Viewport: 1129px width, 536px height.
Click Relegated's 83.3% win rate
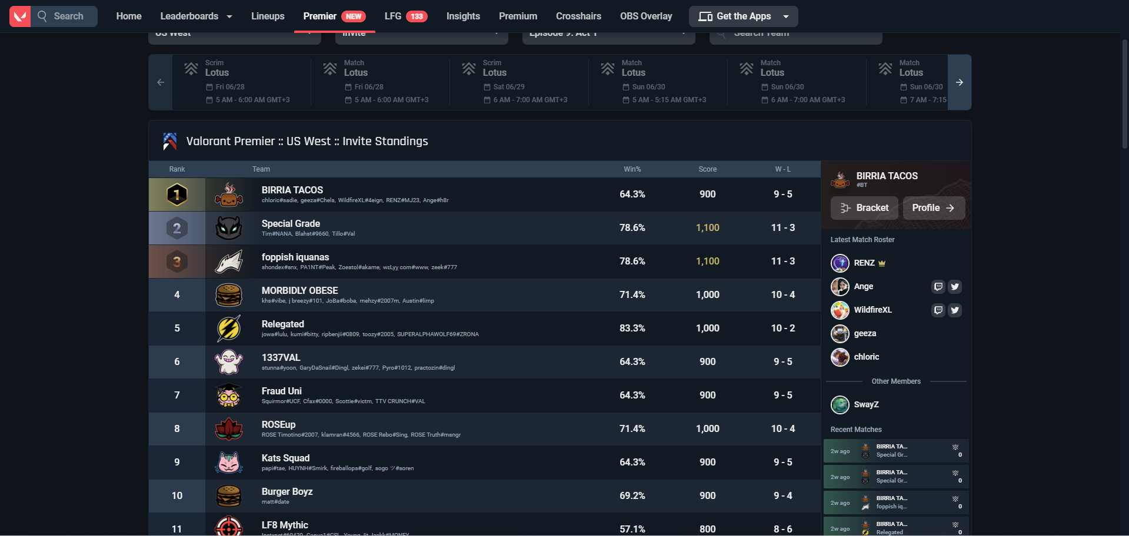click(x=632, y=329)
